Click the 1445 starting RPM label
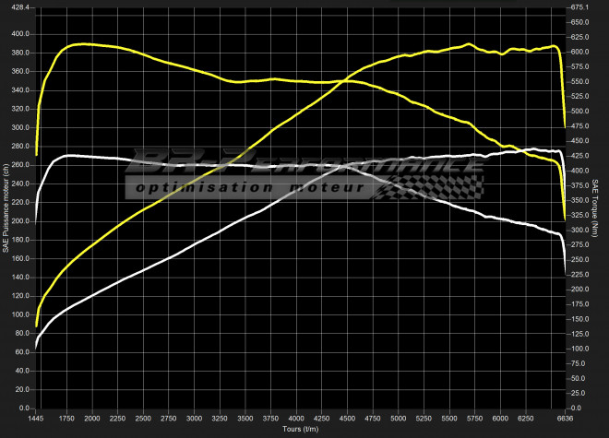Screen dimensions: 609x438 (x=35, y=419)
